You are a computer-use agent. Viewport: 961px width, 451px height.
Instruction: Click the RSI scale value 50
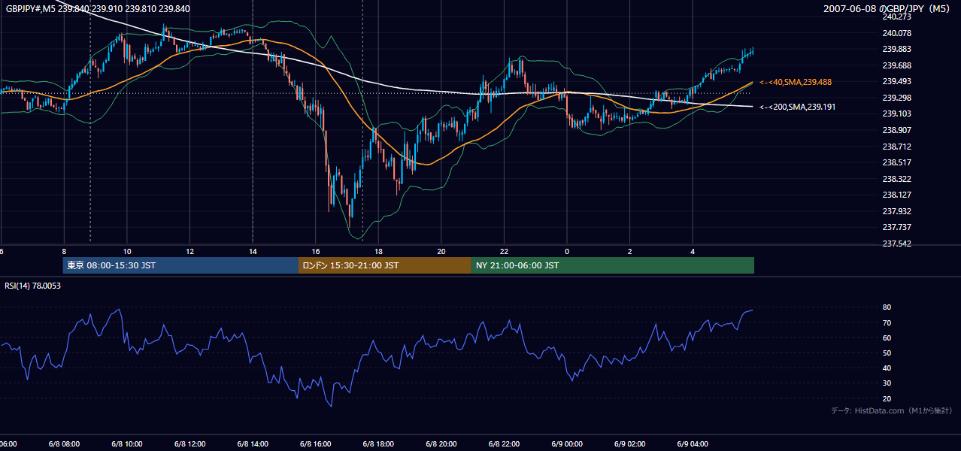click(x=887, y=353)
